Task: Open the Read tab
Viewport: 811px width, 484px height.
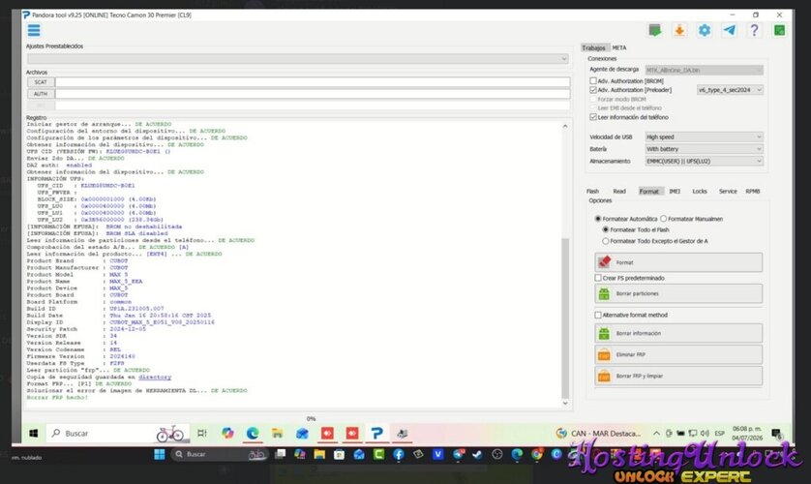Action: [619, 192]
